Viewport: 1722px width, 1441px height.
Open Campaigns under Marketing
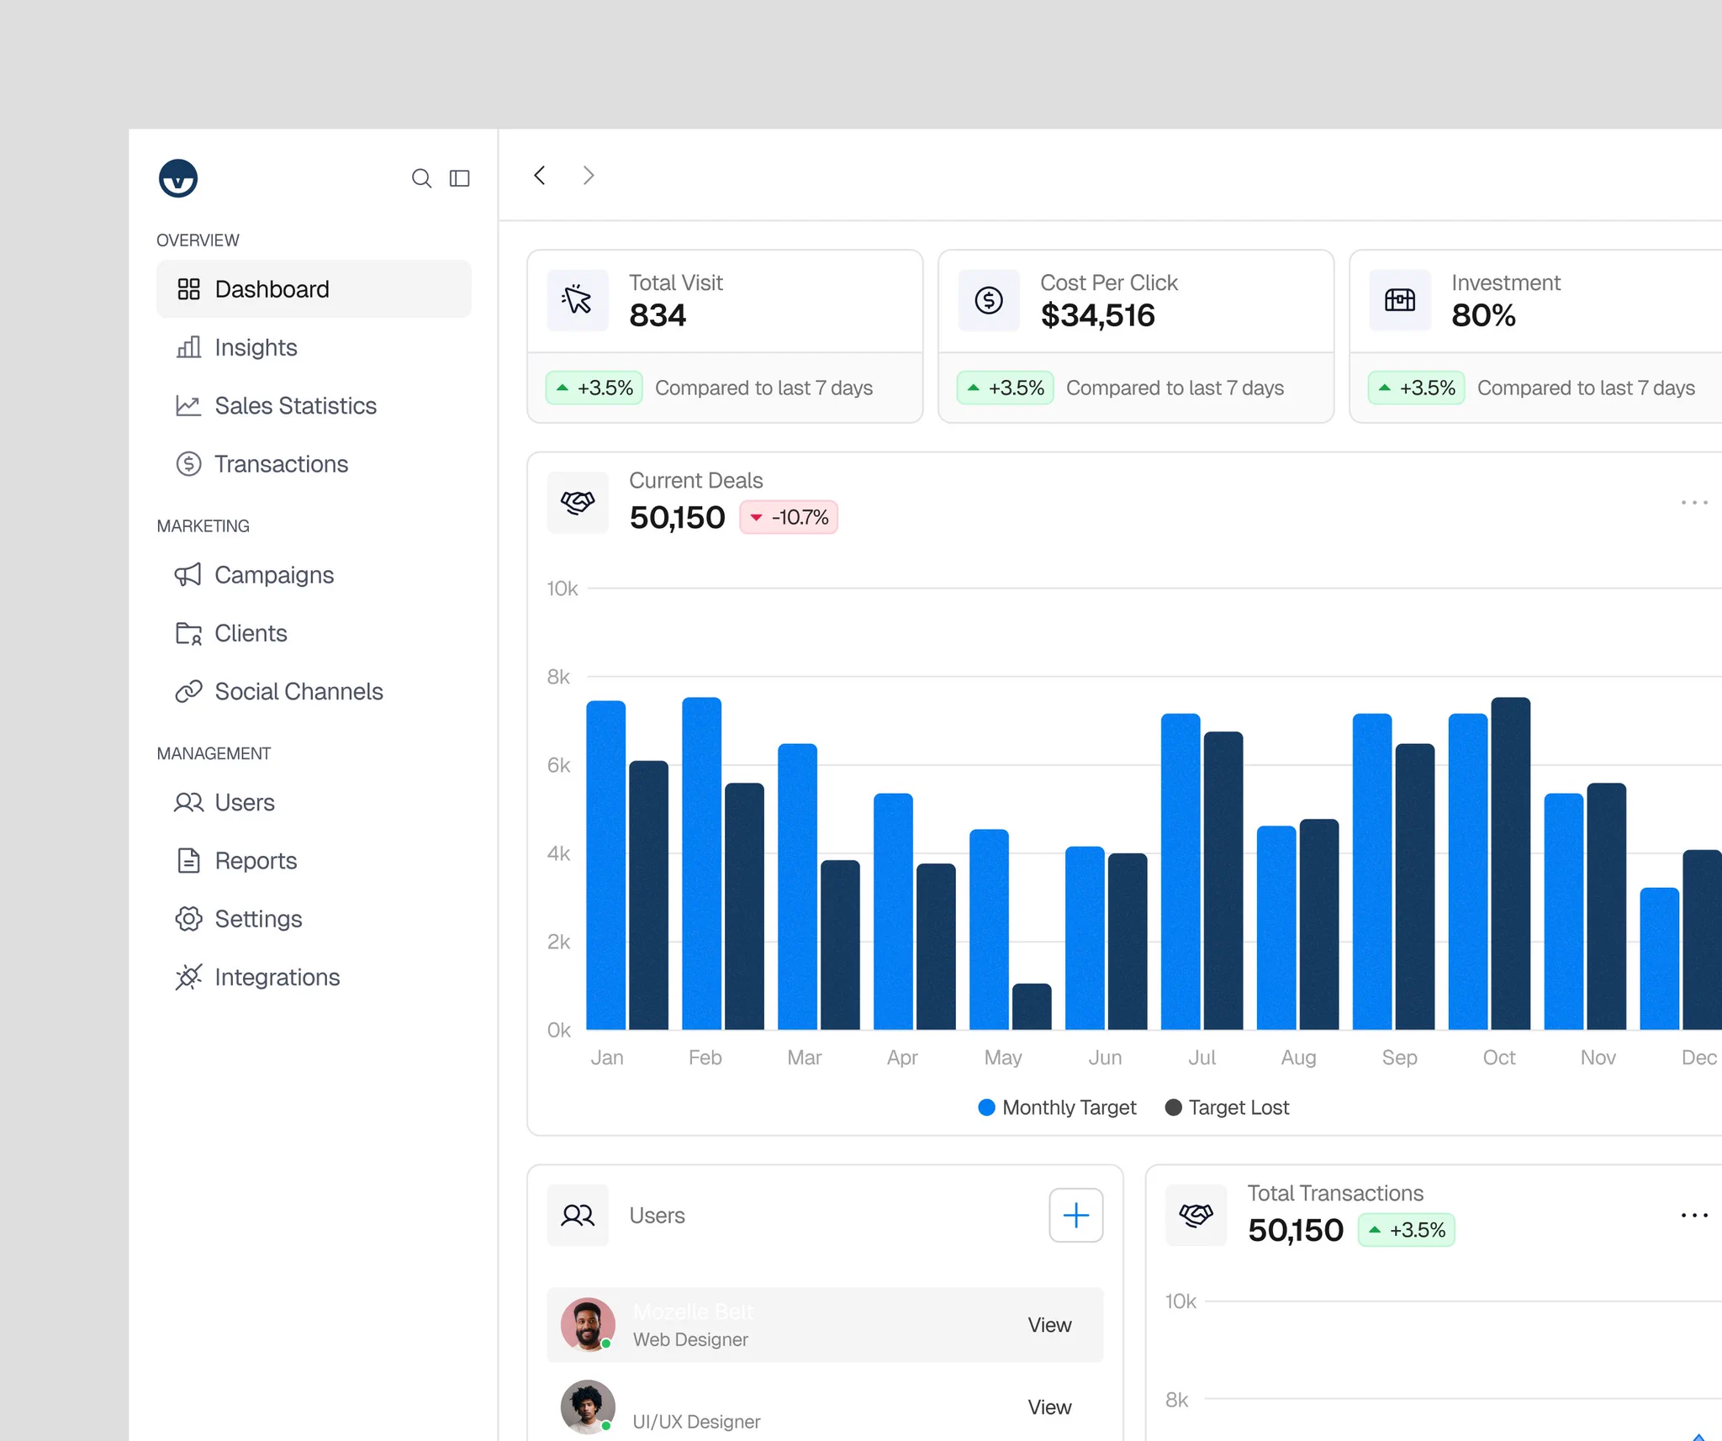[x=314, y=575]
